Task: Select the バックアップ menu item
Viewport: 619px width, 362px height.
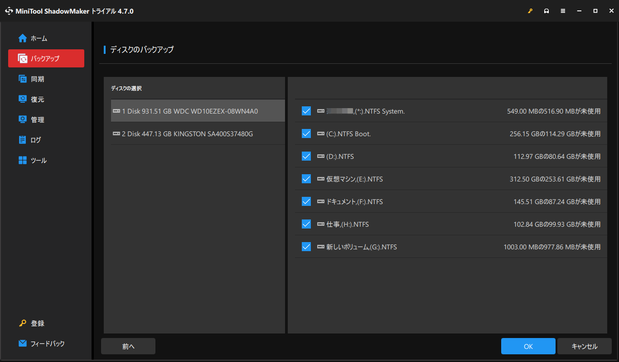Action: pos(46,58)
